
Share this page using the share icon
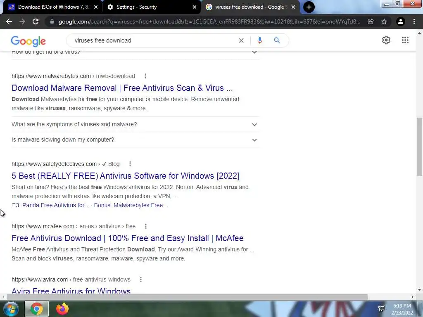tap(371, 21)
